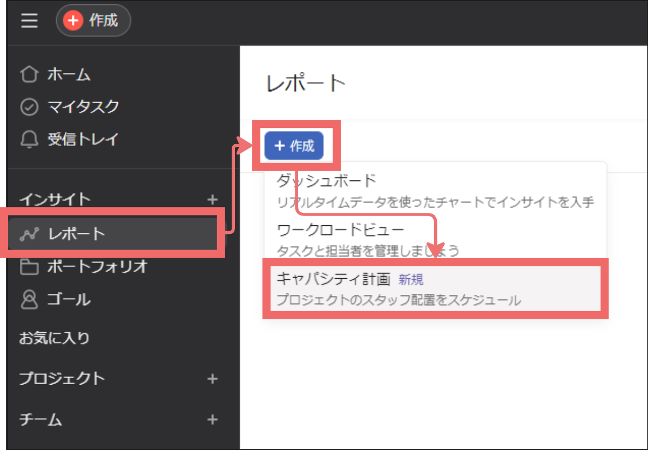Open ポートフォリオ in the sidebar
The height and width of the screenshot is (450, 648).
tap(97, 266)
